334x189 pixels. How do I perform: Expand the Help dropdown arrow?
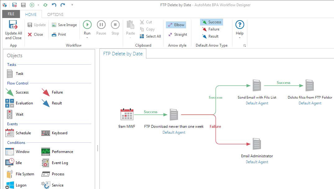pos(240,38)
